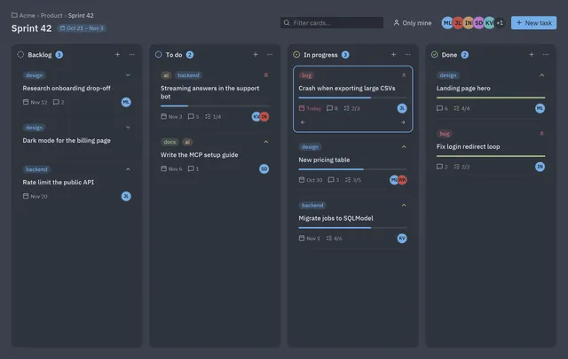568x359 pixels.
Task: Click the plus icon in Backlog column
Action: (x=117, y=55)
